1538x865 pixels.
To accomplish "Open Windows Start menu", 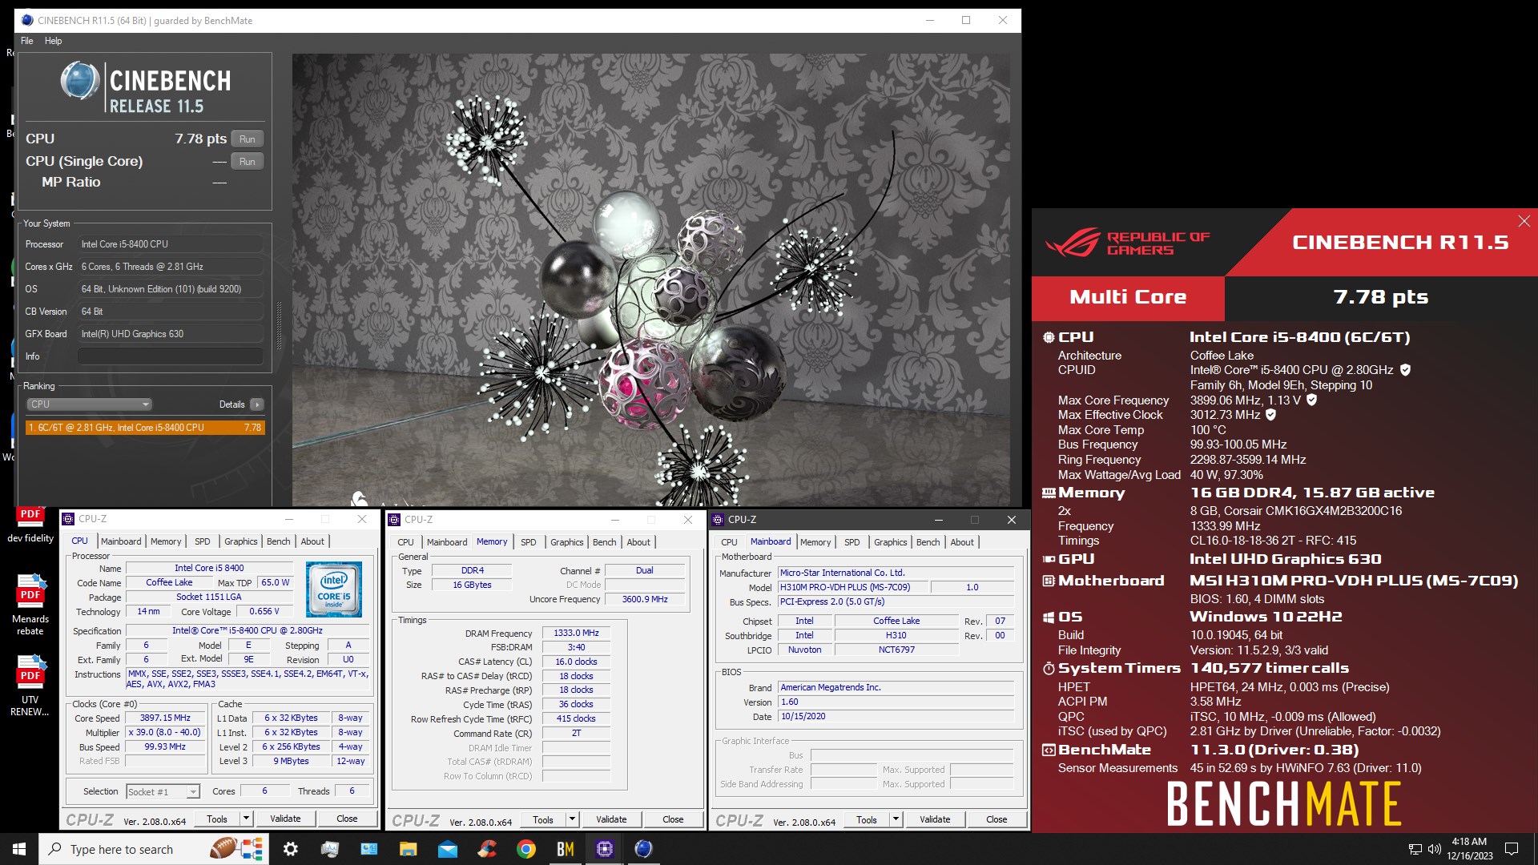I will coord(19,849).
